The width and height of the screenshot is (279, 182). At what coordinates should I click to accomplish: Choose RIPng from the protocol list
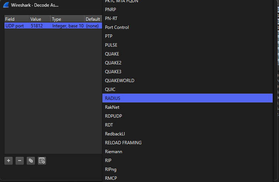(187, 169)
